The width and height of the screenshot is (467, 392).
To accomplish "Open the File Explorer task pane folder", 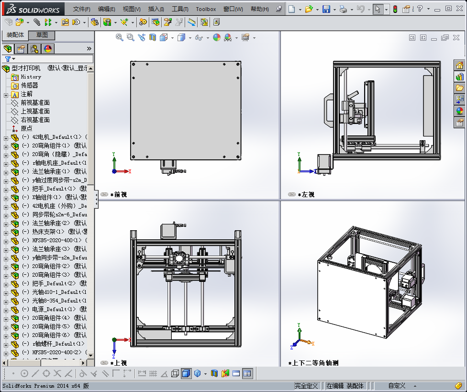I will (459, 88).
